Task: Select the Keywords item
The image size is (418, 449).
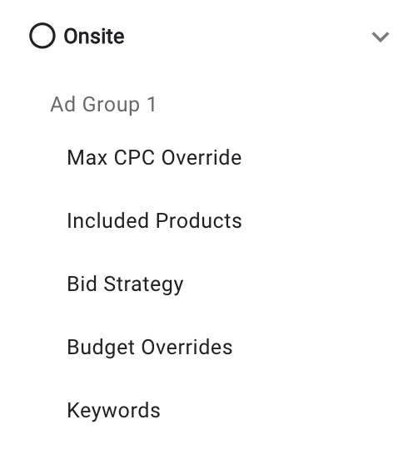Action: (x=113, y=411)
